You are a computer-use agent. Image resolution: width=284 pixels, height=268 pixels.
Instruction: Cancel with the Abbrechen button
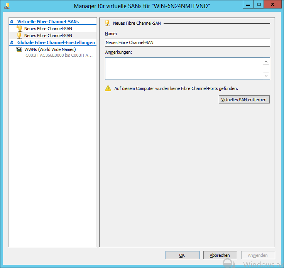click(x=220, y=255)
